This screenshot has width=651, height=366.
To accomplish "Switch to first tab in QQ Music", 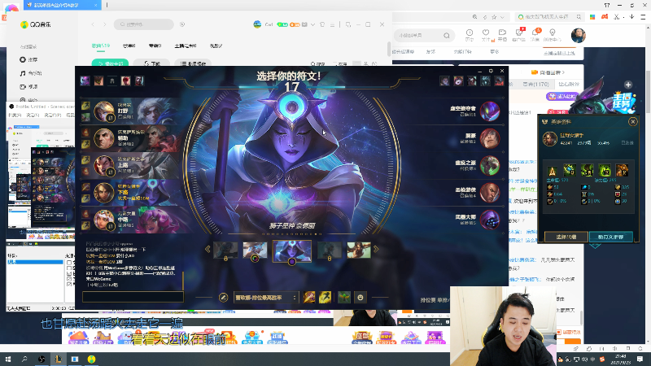I will pyautogui.click(x=100, y=46).
